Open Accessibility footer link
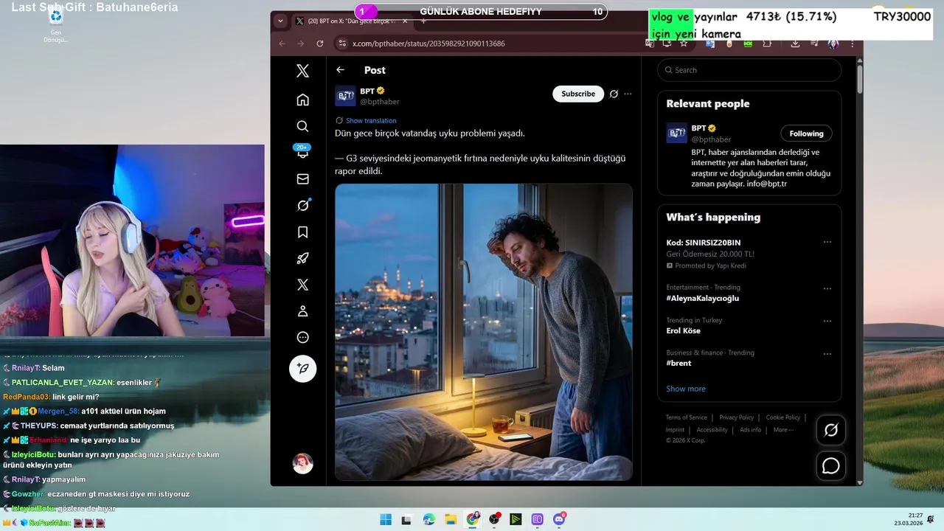944x531 pixels. (712, 430)
